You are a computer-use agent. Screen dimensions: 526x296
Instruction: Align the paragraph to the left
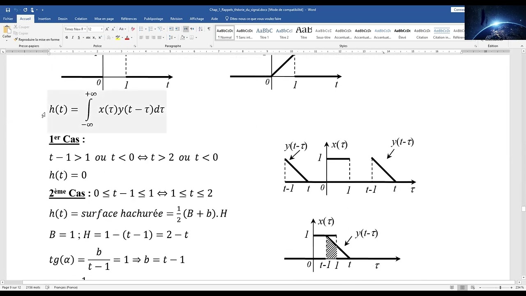tap(141, 37)
